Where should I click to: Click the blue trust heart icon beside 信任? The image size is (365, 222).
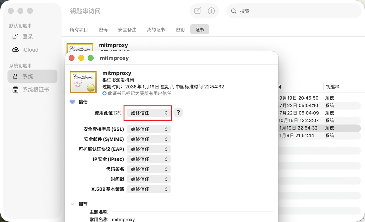pos(72,102)
